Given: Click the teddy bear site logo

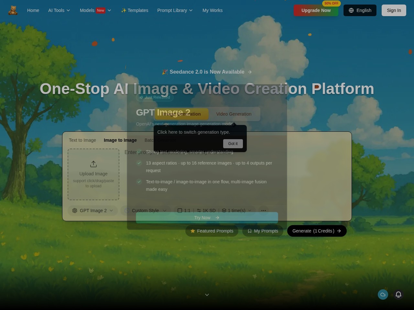Looking at the screenshot, I should tap(13, 10).
